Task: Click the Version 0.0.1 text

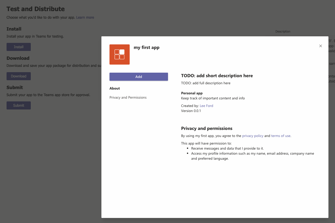Action: tap(191, 111)
